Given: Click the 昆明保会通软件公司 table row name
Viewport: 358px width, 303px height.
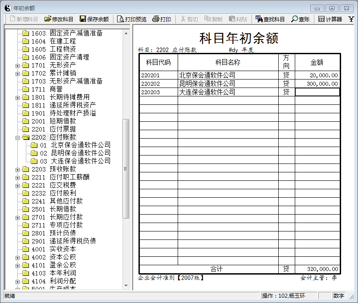Looking at the screenshot, I should [x=207, y=84].
